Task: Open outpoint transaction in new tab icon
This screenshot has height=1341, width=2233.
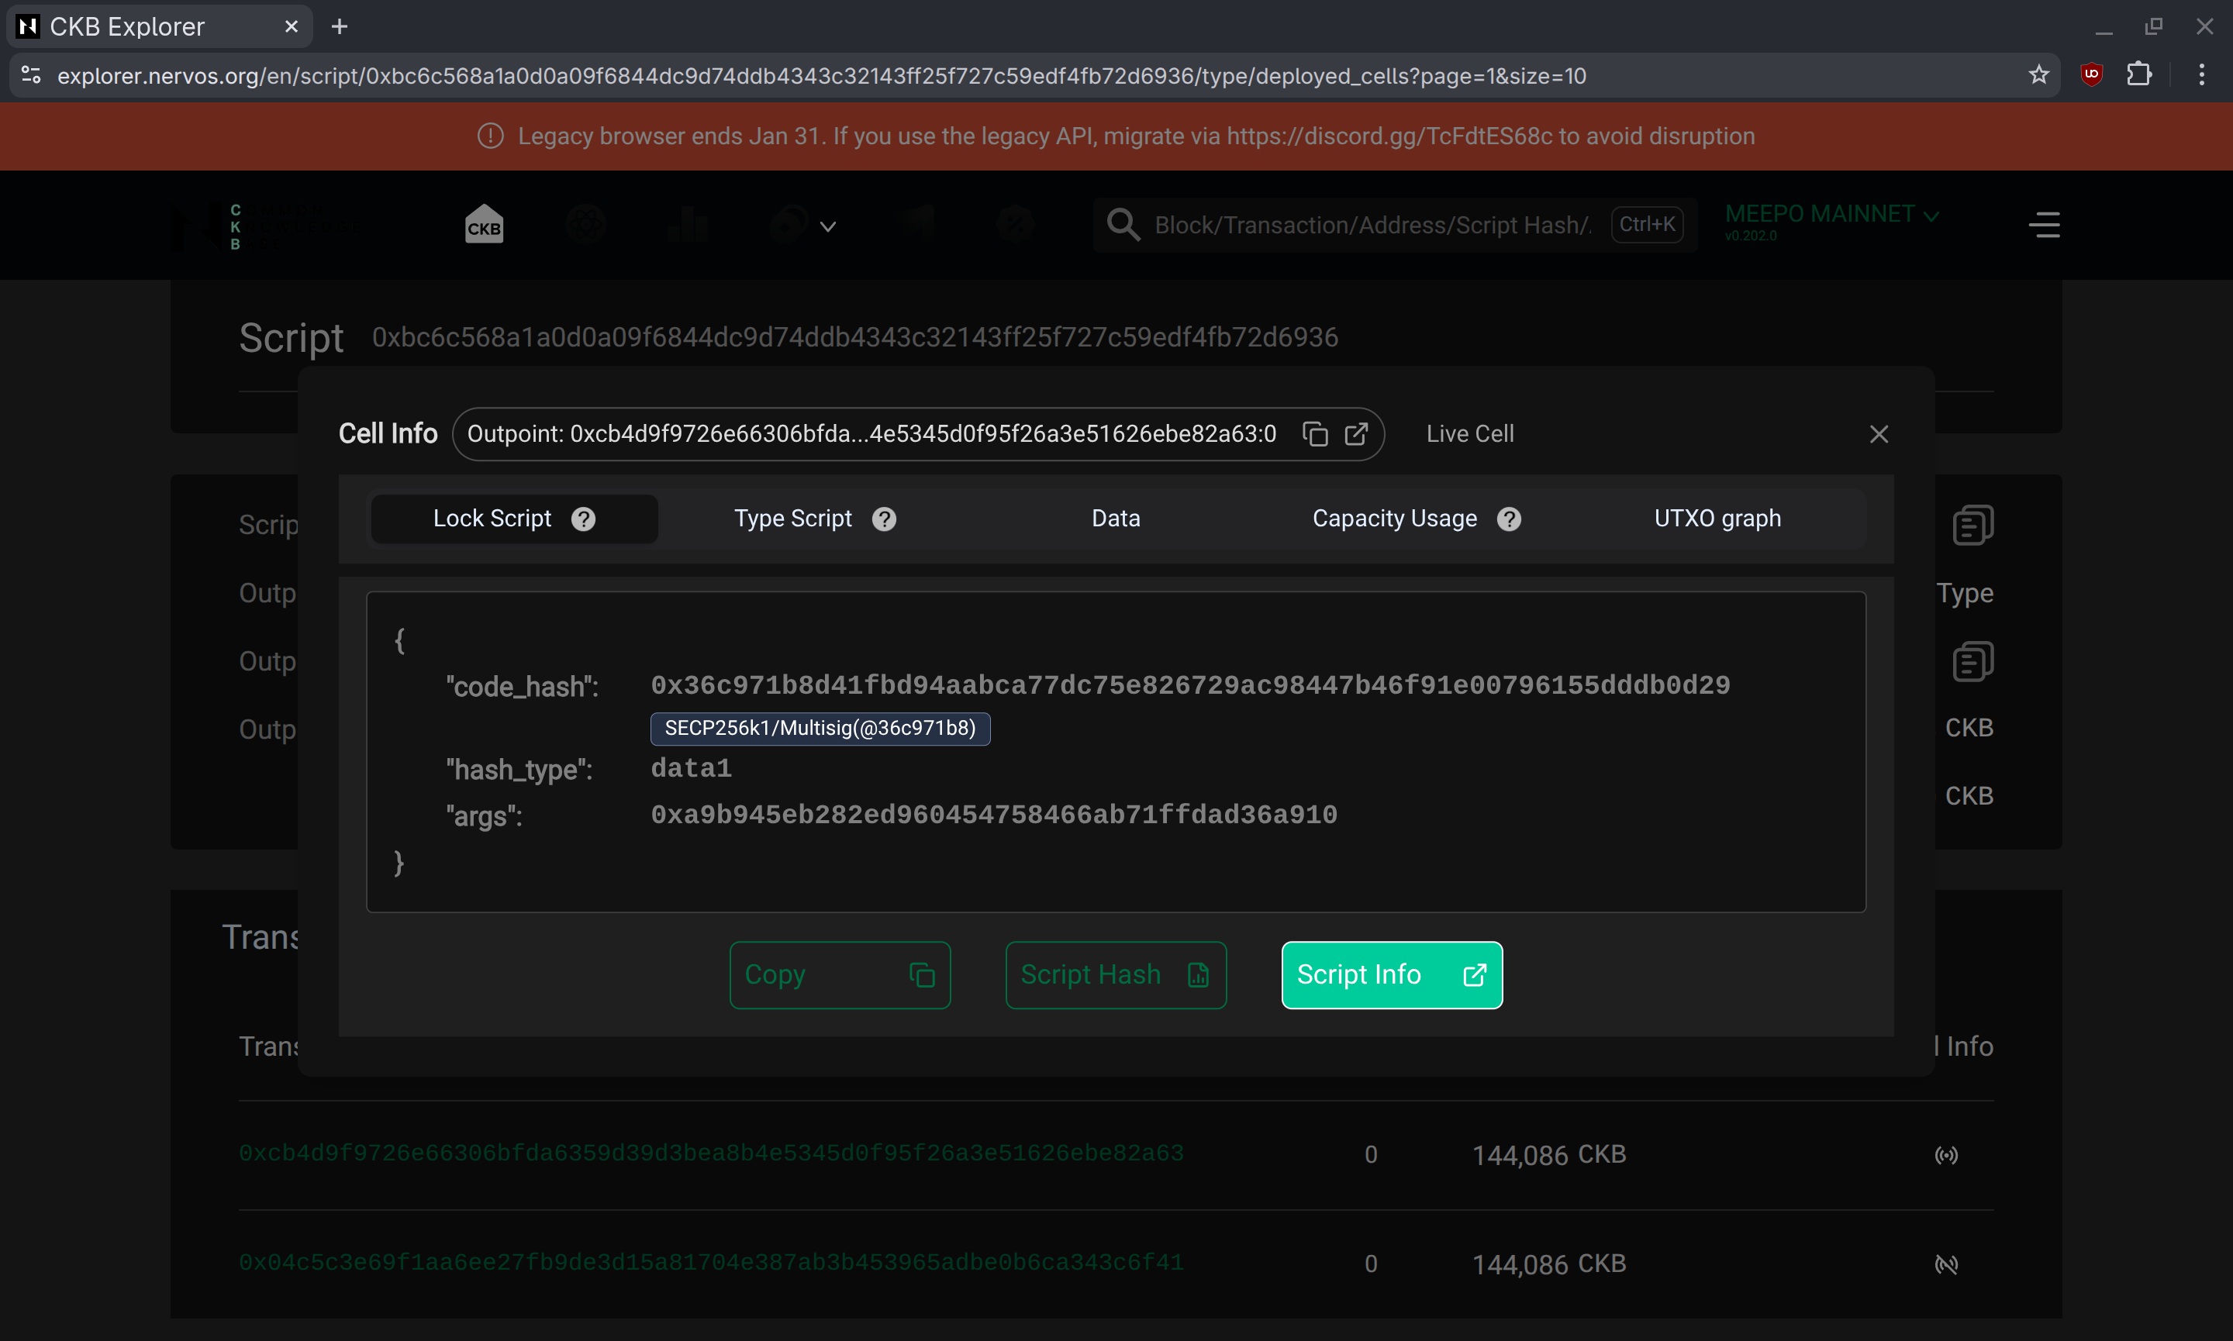Action: [1355, 435]
